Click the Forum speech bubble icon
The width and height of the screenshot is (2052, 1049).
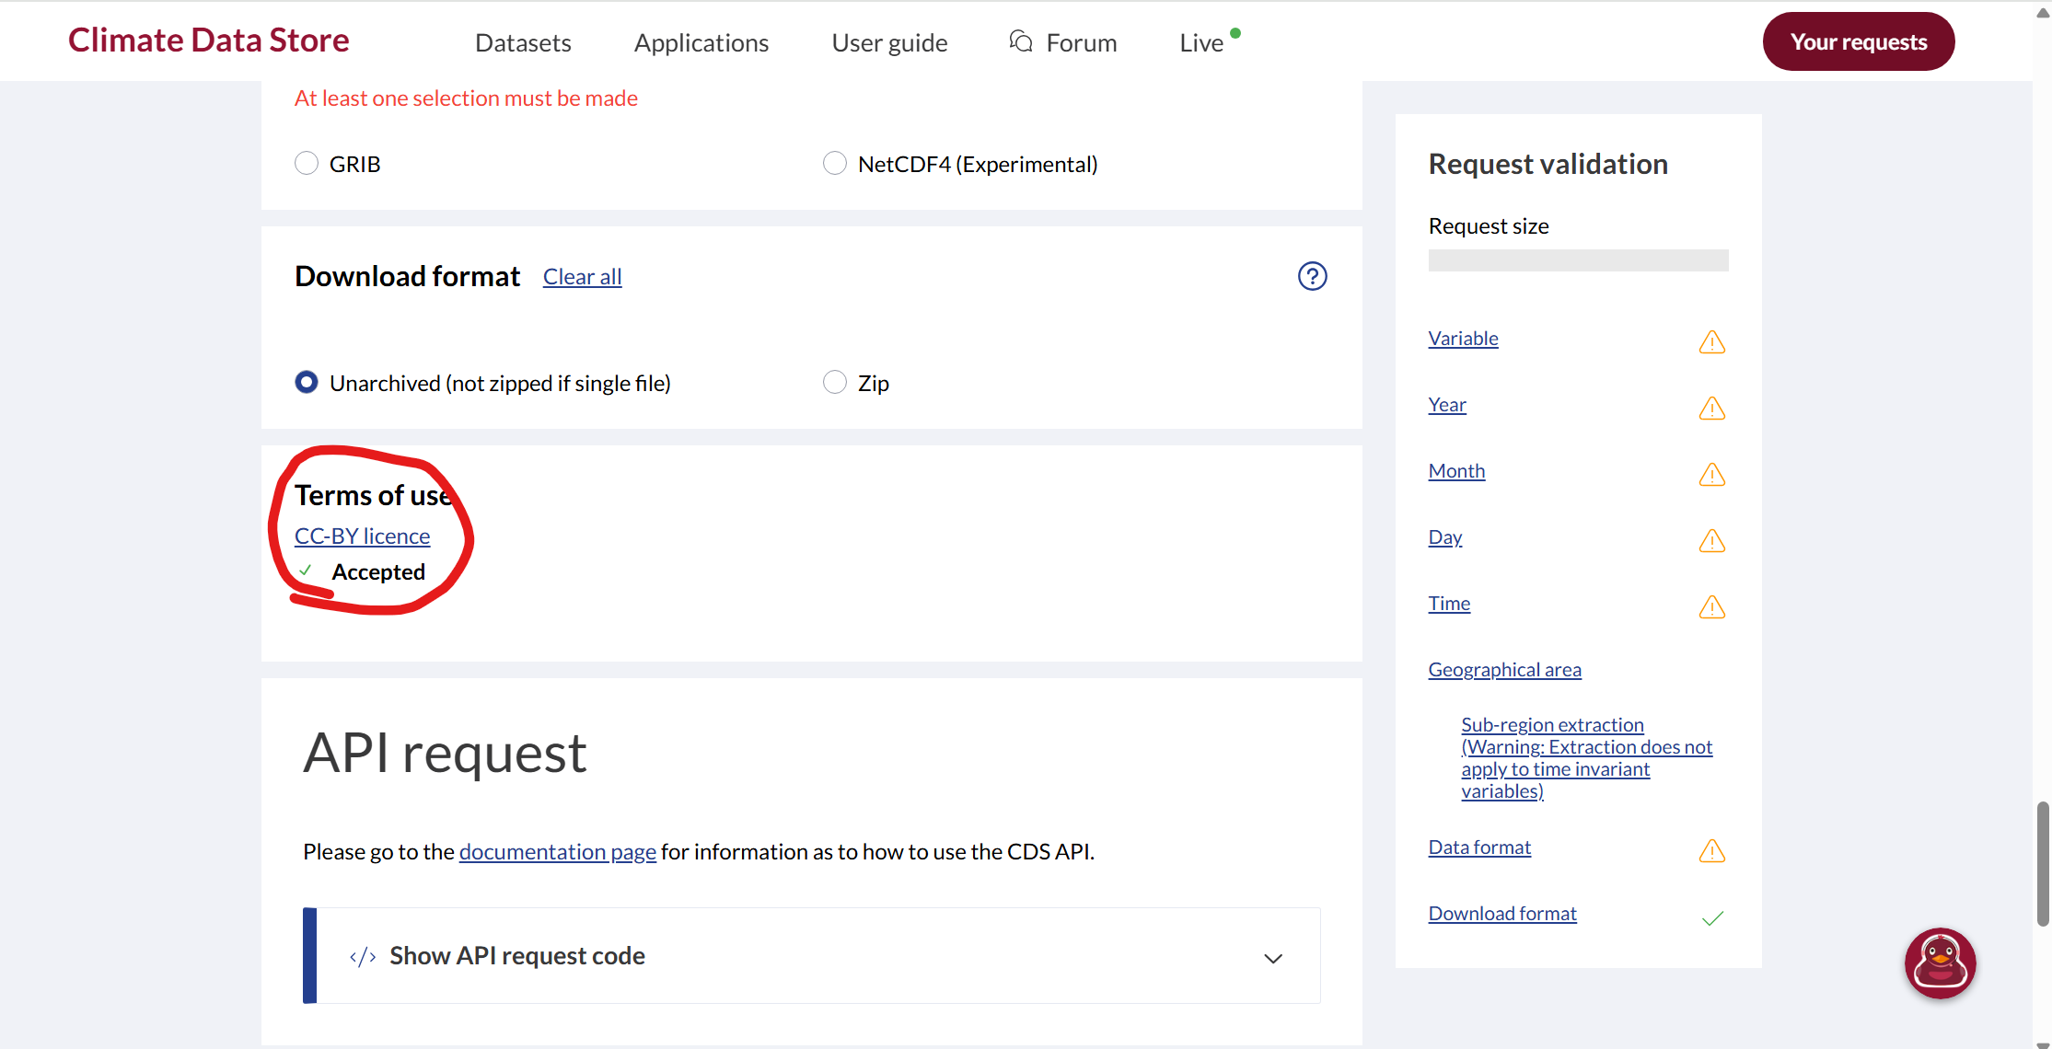pos(1020,41)
